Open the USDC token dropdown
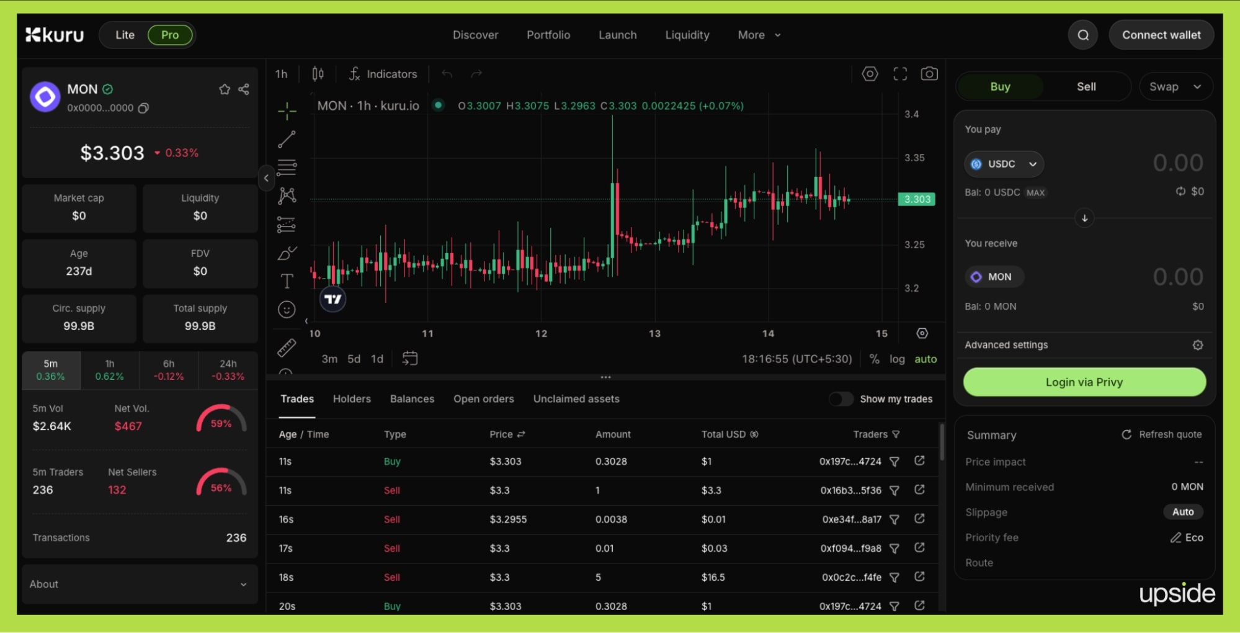The image size is (1240, 633). pos(1004,164)
